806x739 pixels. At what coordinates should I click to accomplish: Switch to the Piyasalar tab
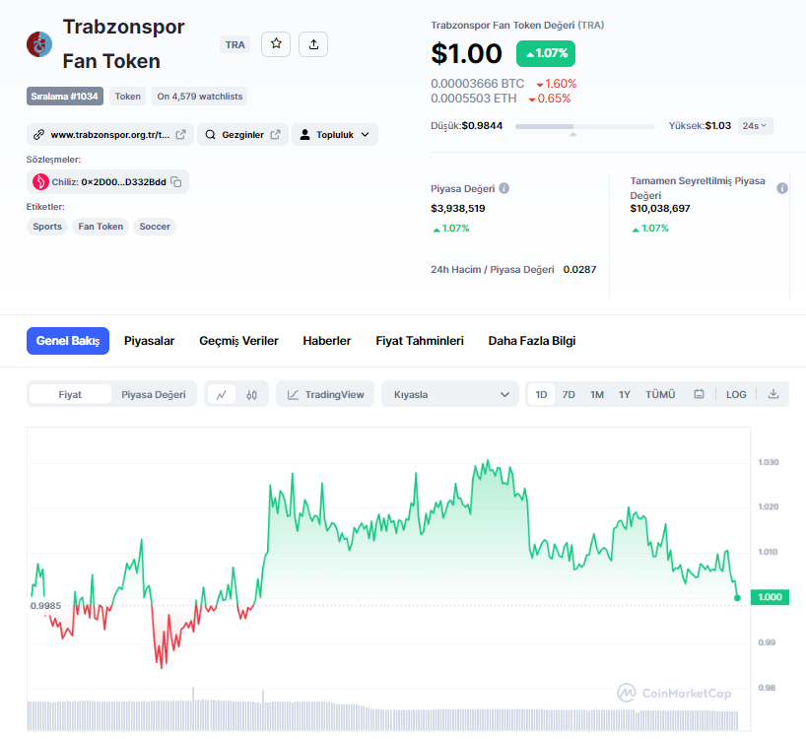coord(149,341)
